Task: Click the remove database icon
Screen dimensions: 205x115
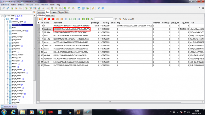Action: pyautogui.click(x=20, y=8)
